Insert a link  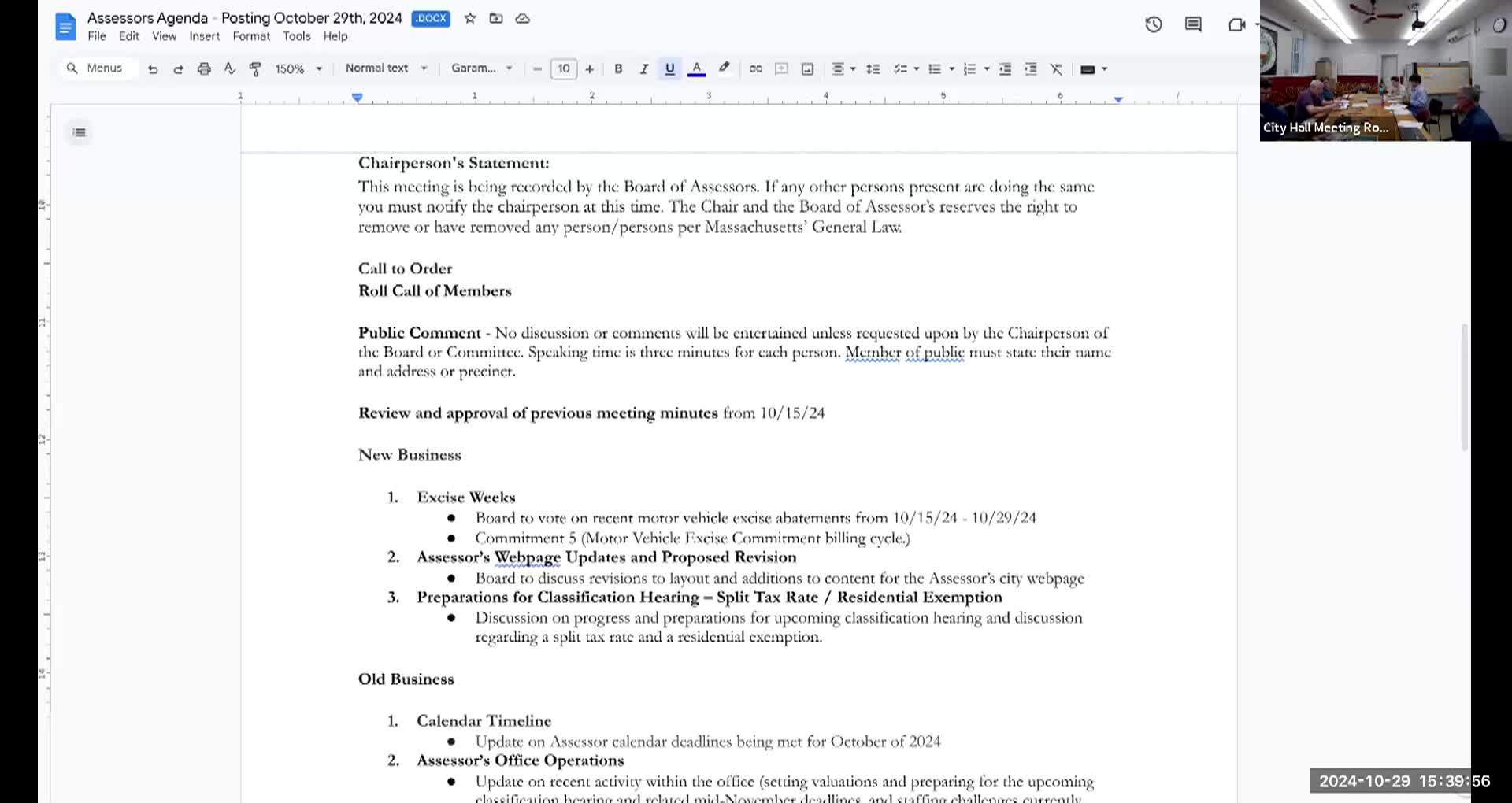point(755,69)
